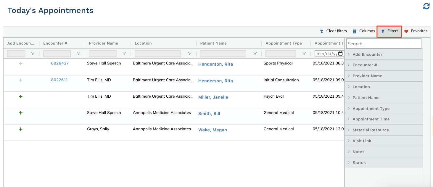The image size is (433, 187).
Task: Open encounter 8022611
Action: (59, 80)
